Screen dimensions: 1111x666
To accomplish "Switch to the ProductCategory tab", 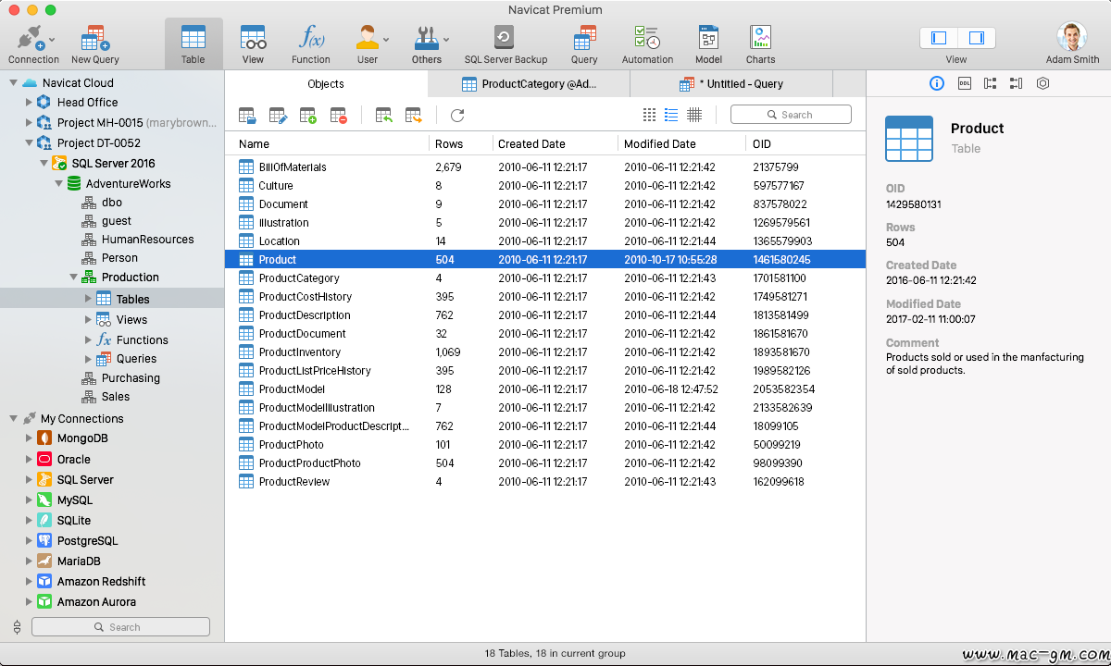I will pyautogui.click(x=529, y=84).
